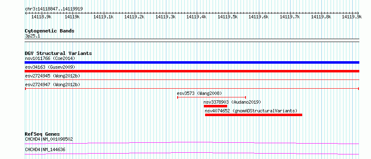Click the nsv3378903 (Audano2019) label

click(x=232, y=102)
